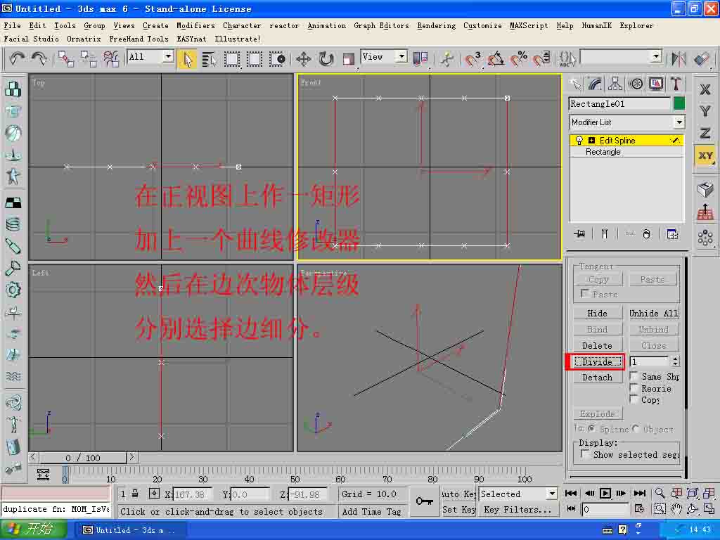
Task: Open the Rendering menu
Action: (x=436, y=26)
